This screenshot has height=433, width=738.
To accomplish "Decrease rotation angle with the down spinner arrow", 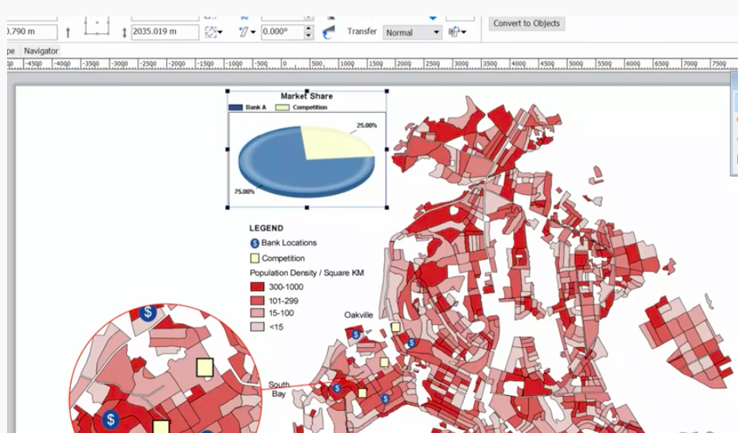I will pos(308,36).
